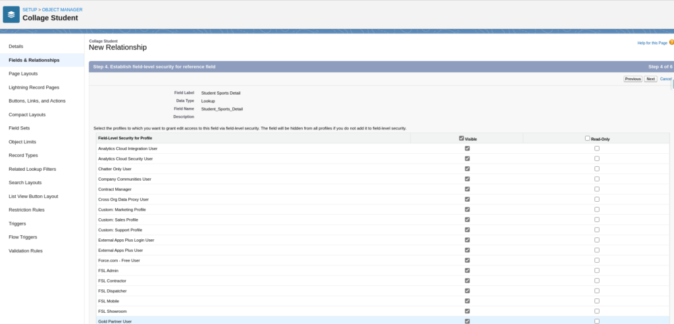Uncheck Visible for Company Communities User

click(x=467, y=179)
